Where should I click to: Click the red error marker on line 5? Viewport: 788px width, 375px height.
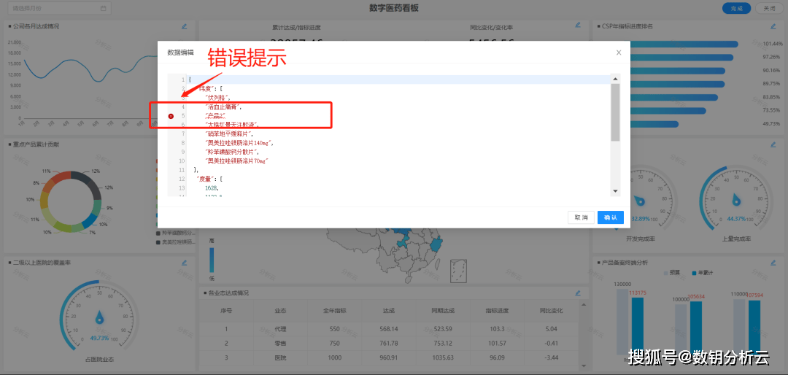coord(171,116)
